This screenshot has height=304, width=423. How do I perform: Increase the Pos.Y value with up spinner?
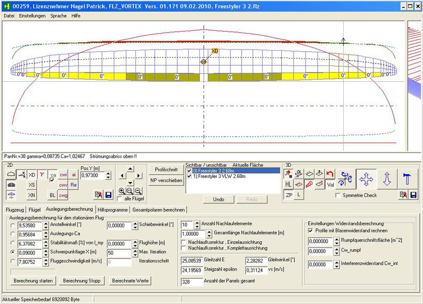coord(108,173)
